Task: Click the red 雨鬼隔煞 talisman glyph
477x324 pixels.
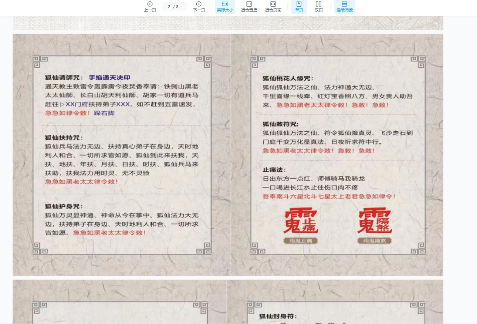Action: pyautogui.click(x=374, y=220)
